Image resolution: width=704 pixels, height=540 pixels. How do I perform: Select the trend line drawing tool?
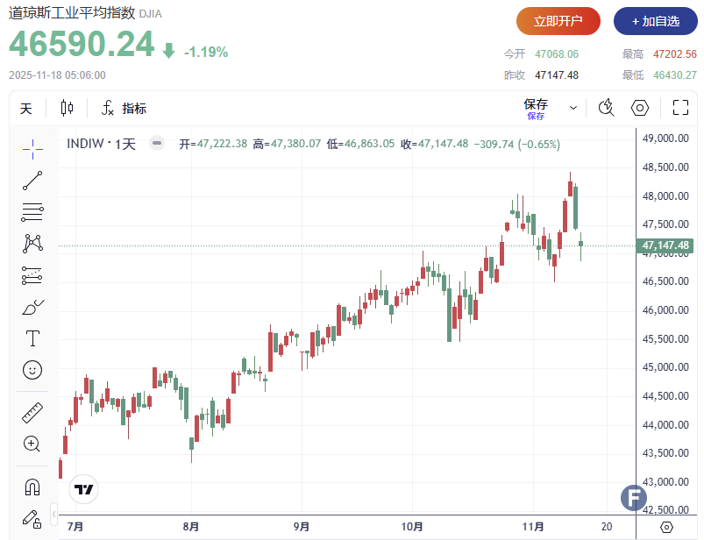[32, 181]
